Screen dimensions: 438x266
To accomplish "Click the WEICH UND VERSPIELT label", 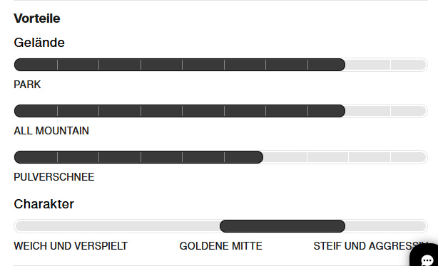I will pos(71,246).
